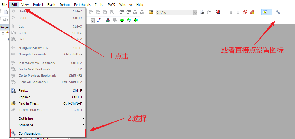This screenshot has height=139, width=295.
Task: Click the CntFlg search text field
Action: (174, 13)
